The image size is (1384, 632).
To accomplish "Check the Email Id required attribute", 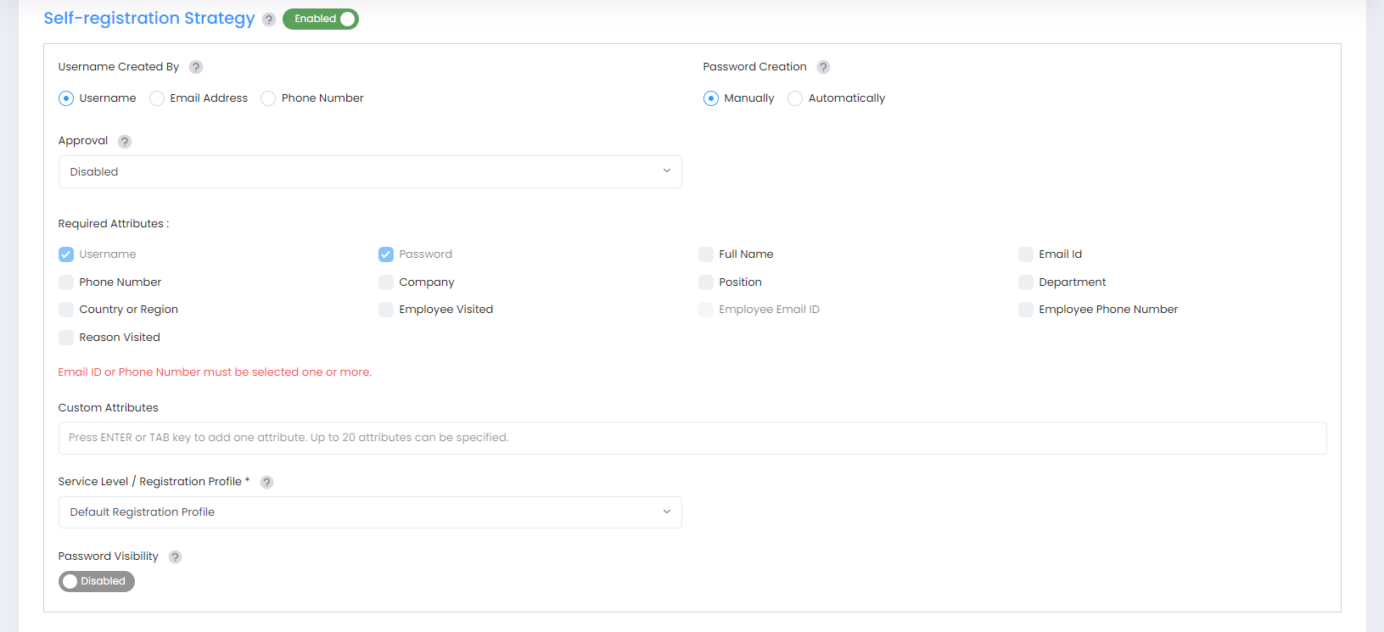I will point(1026,254).
